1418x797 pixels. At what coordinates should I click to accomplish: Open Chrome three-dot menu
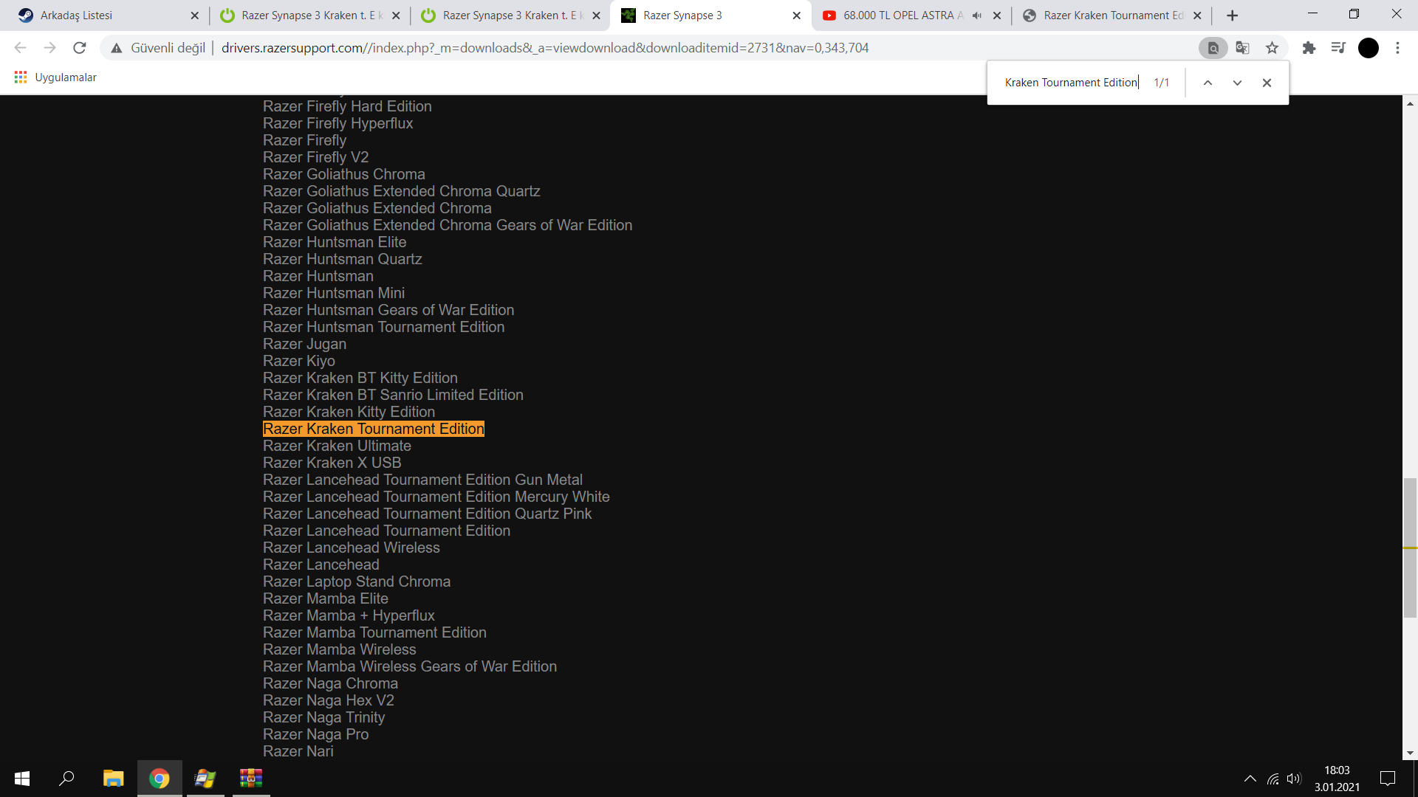coord(1397,48)
